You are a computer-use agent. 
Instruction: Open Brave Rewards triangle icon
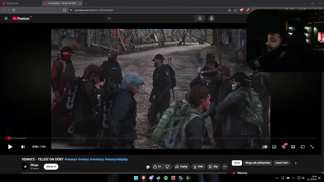point(248,10)
